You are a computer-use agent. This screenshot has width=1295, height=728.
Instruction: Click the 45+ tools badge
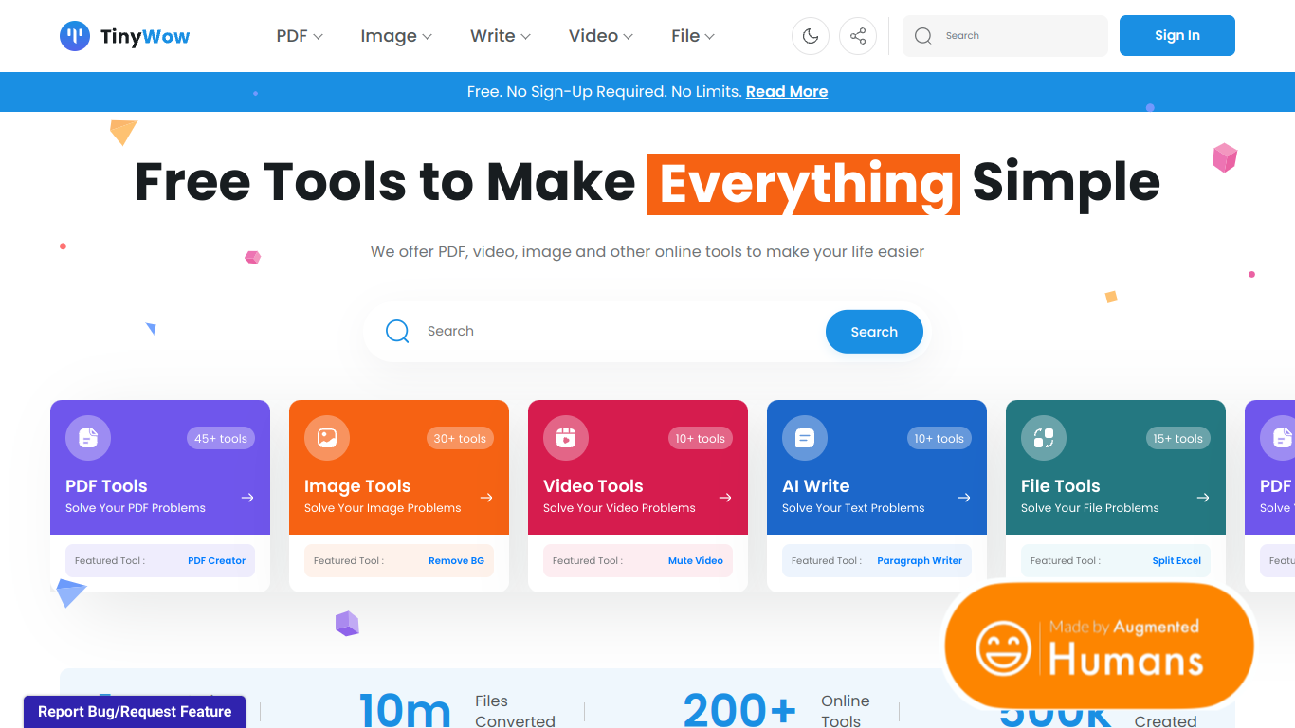pos(221,438)
